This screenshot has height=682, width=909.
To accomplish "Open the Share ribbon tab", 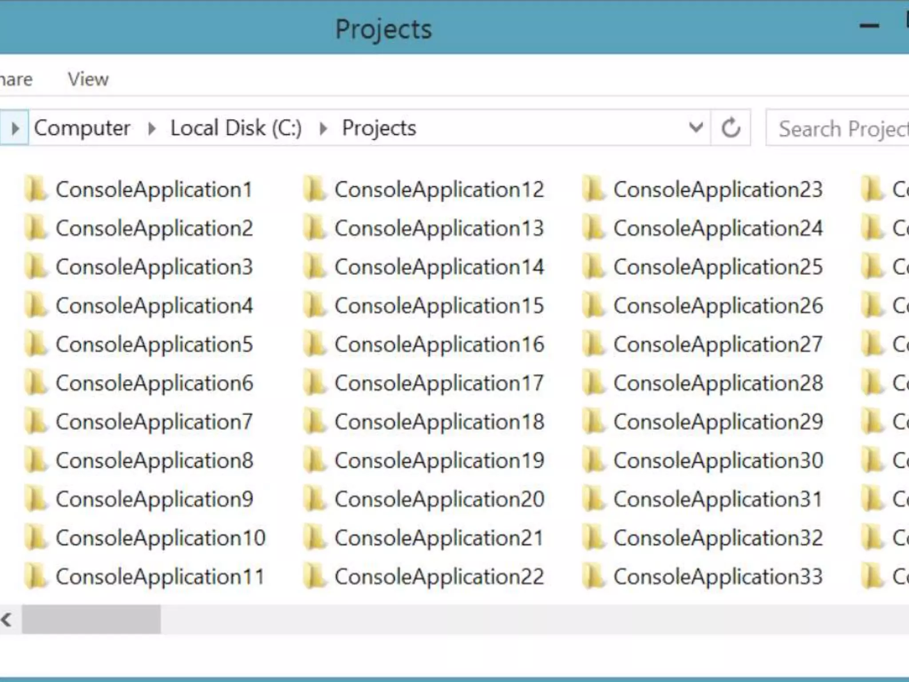I will pos(16,79).
